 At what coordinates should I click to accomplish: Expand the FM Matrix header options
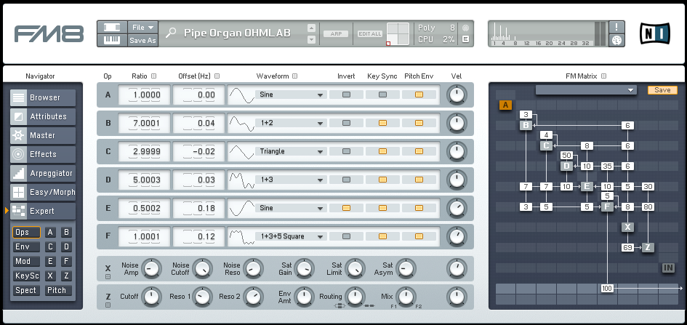603,76
